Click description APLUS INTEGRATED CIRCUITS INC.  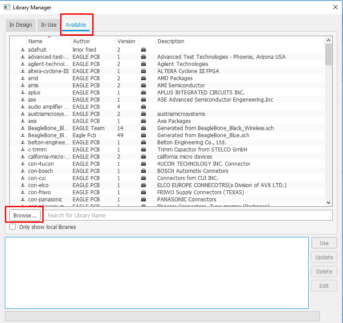point(201,92)
